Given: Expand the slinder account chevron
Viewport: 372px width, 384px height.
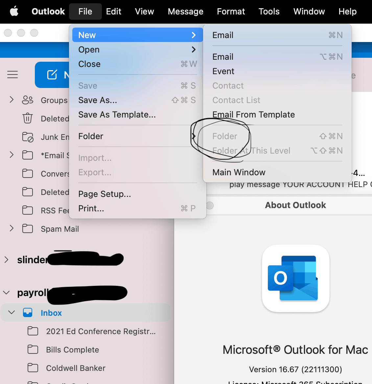Looking at the screenshot, I should (6, 260).
